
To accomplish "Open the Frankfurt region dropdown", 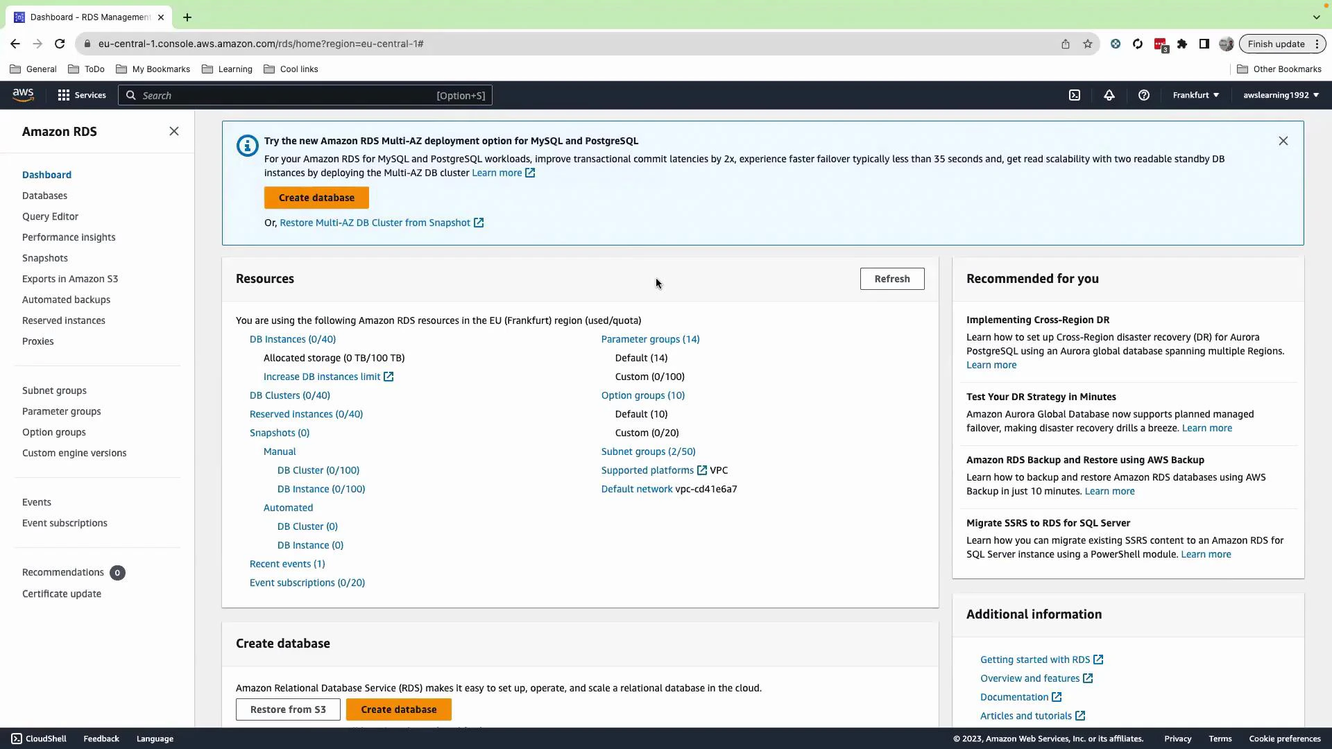I will (1196, 95).
